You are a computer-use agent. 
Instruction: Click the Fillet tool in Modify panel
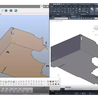tap(73, 10)
